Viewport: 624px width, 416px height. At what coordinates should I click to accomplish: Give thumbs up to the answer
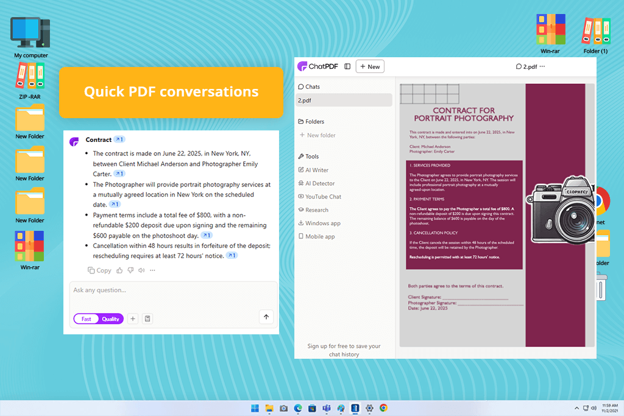tap(119, 270)
